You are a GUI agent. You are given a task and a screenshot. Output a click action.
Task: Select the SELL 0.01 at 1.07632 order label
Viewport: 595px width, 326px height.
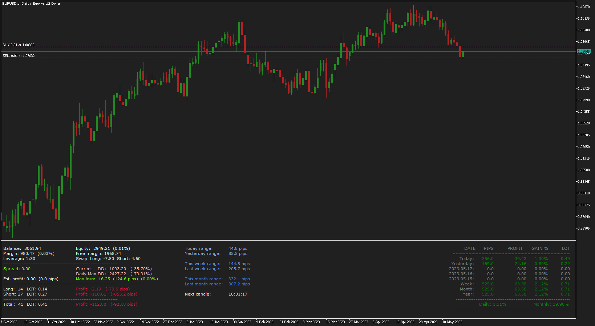[x=19, y=56]
